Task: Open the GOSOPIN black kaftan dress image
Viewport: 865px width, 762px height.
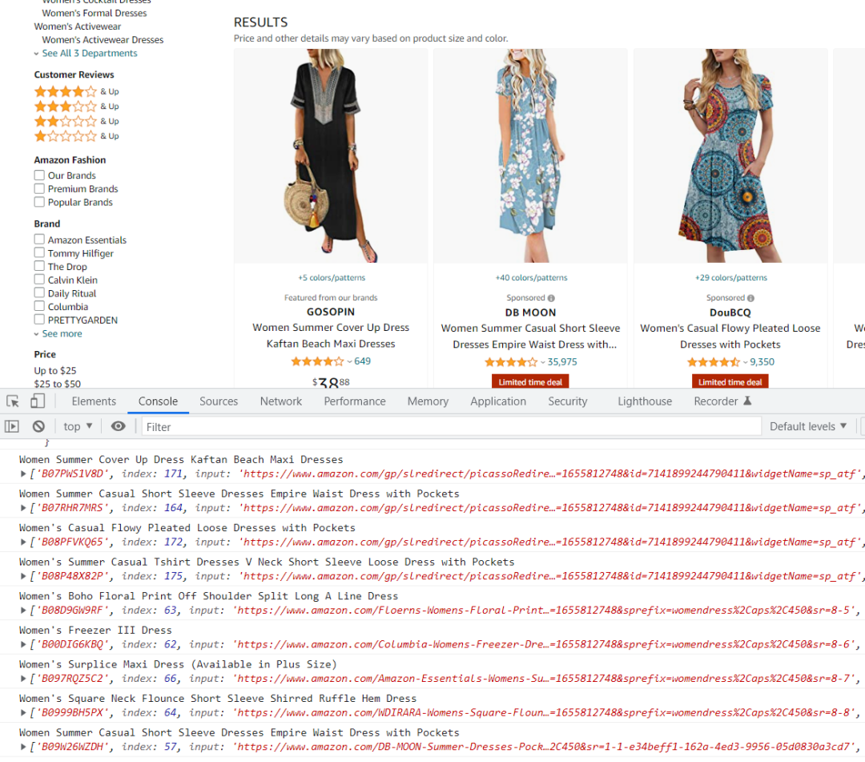Action: (331, 155)
